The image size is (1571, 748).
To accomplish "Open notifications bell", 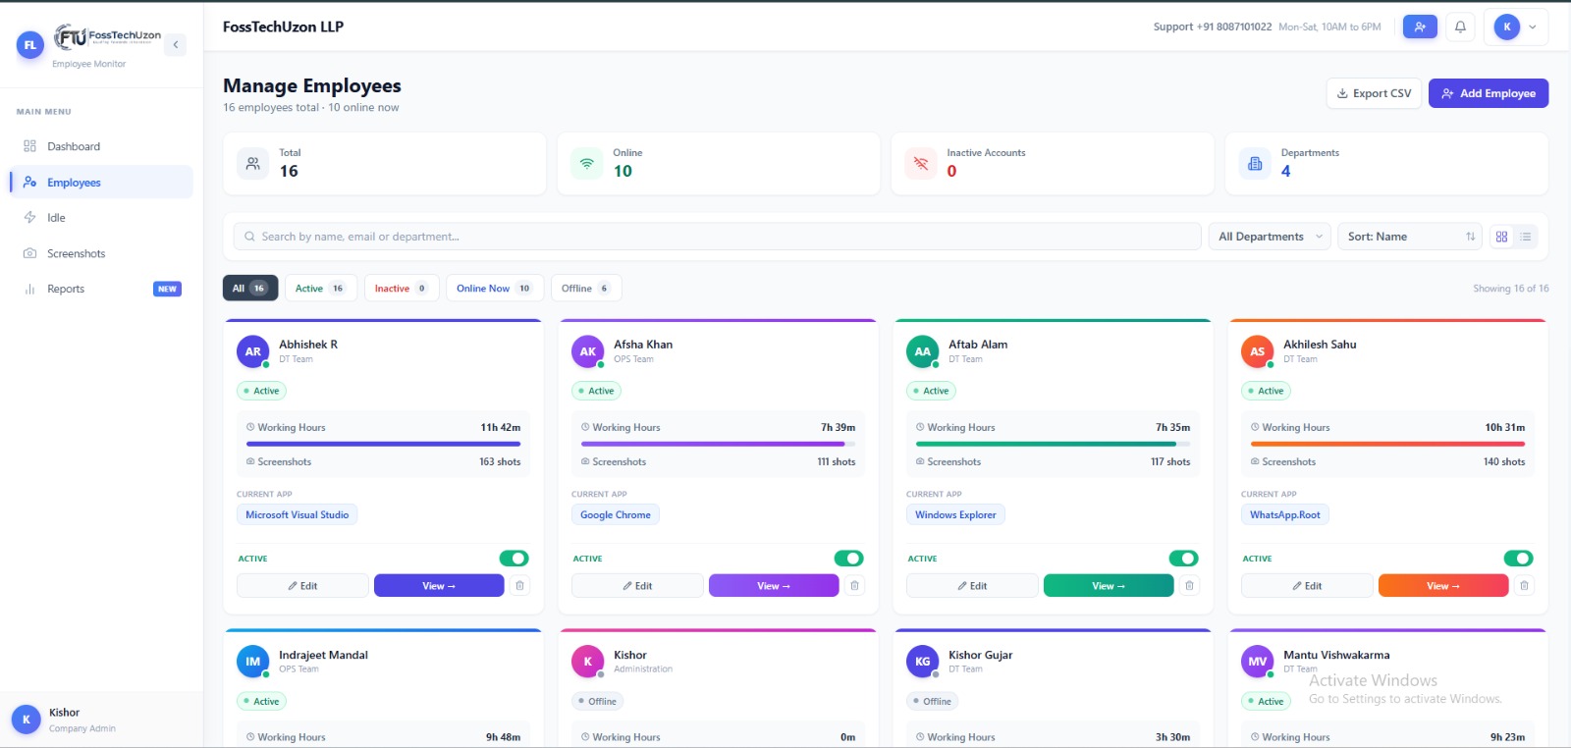I will [1460, 27].
